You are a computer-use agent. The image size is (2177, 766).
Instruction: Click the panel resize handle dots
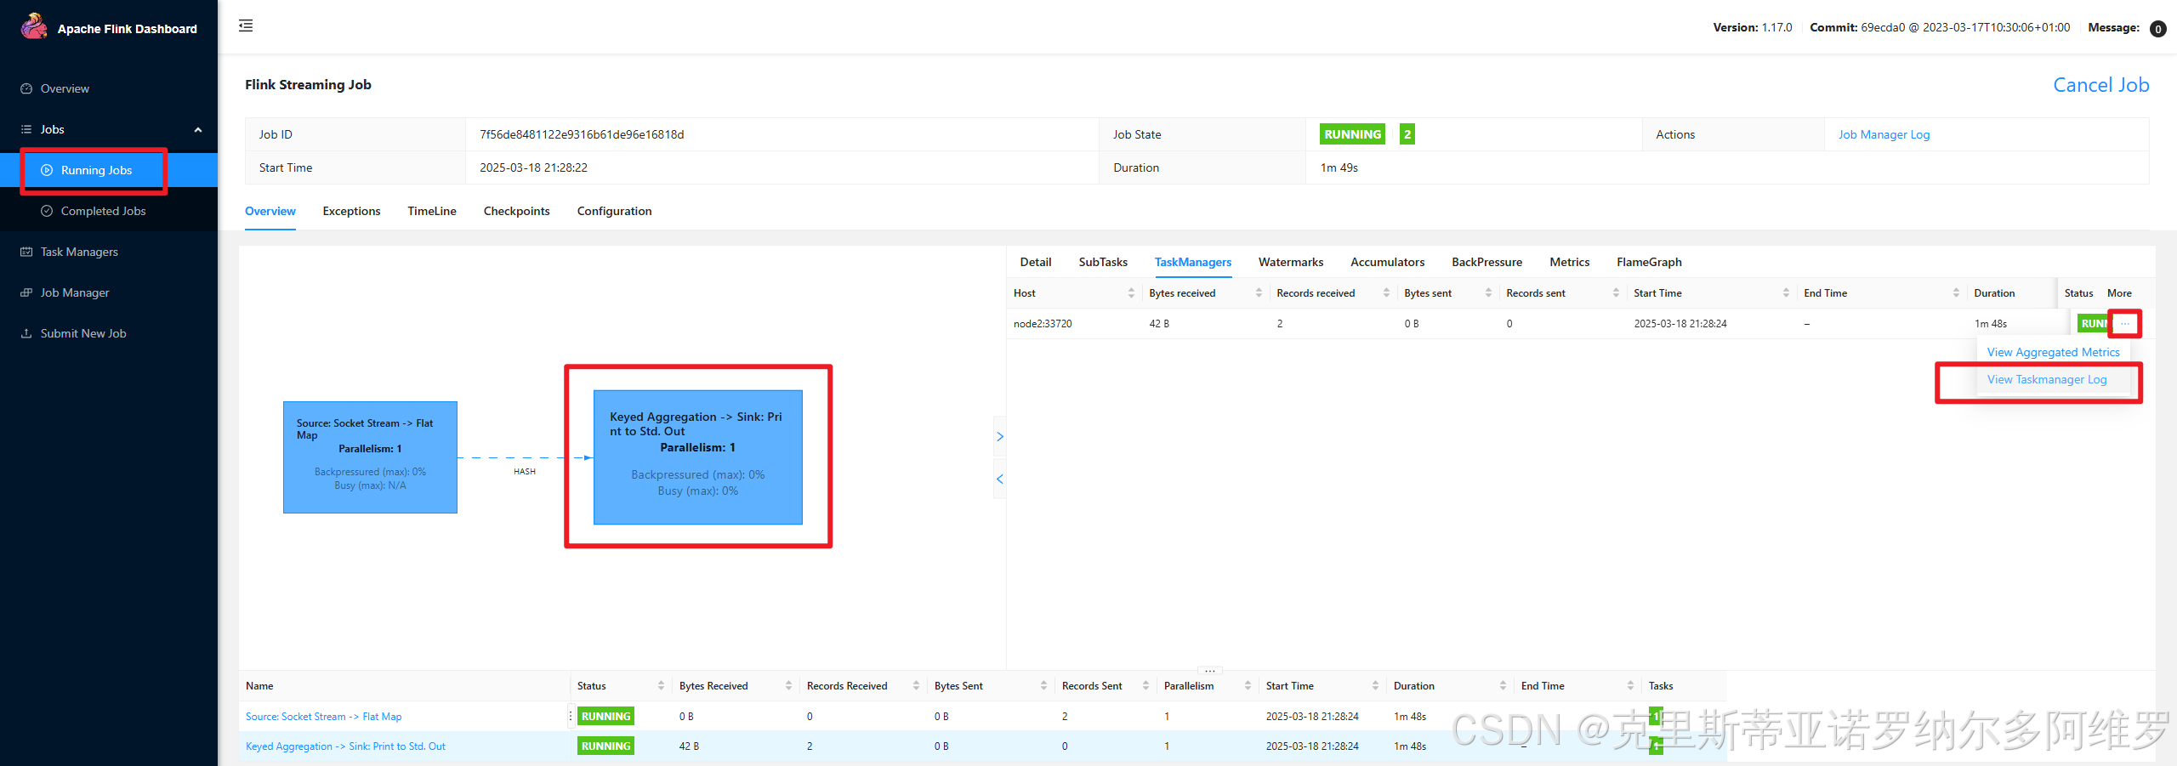1210,671
